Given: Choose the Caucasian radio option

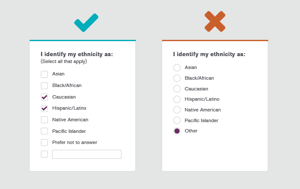Looking at the screenshot, I should tap(177, 89).
